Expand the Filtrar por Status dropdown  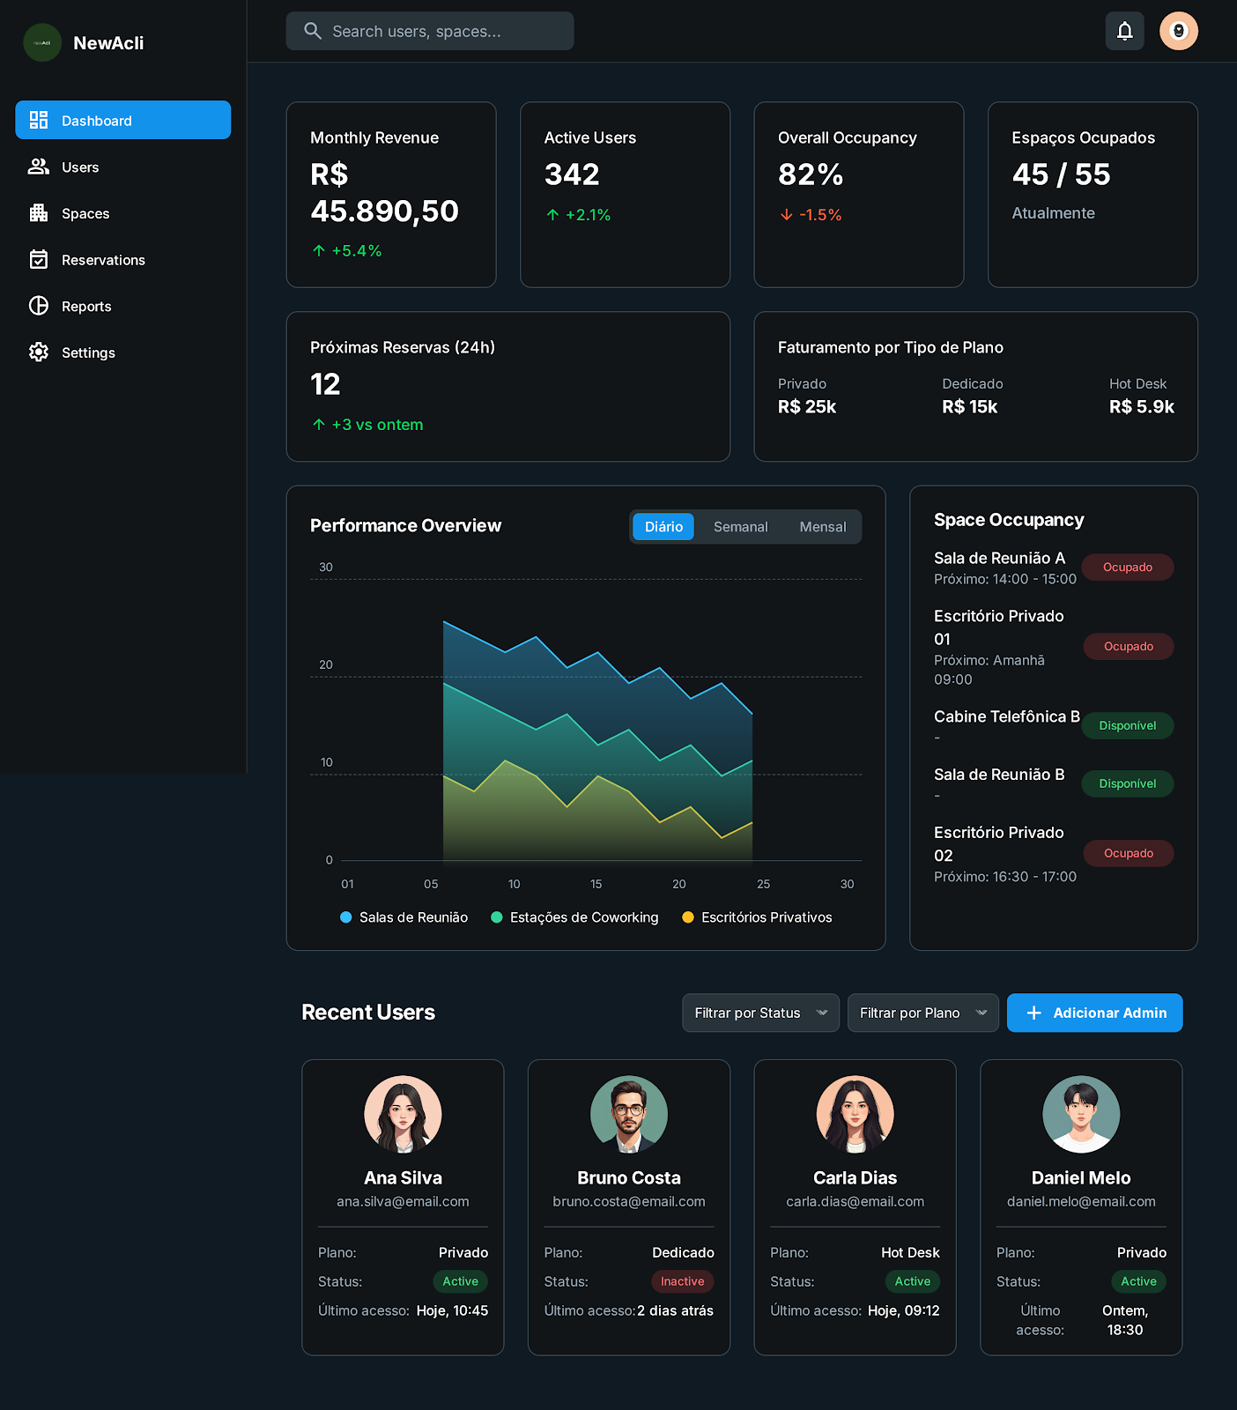point(760,1013)
